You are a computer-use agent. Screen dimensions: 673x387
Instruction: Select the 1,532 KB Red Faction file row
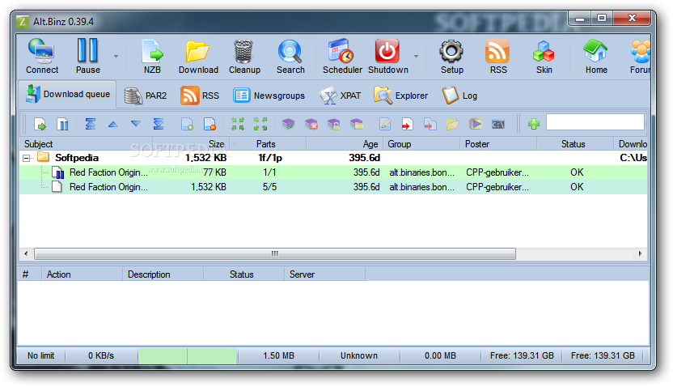coord(333,187)
